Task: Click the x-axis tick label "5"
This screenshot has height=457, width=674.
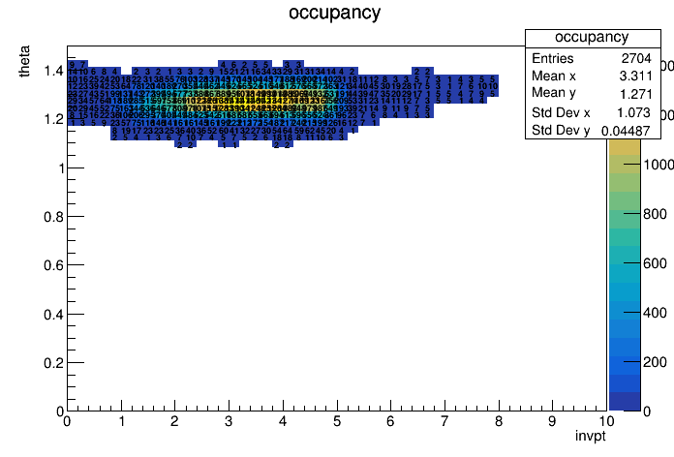Action: (x=337, y=421)
